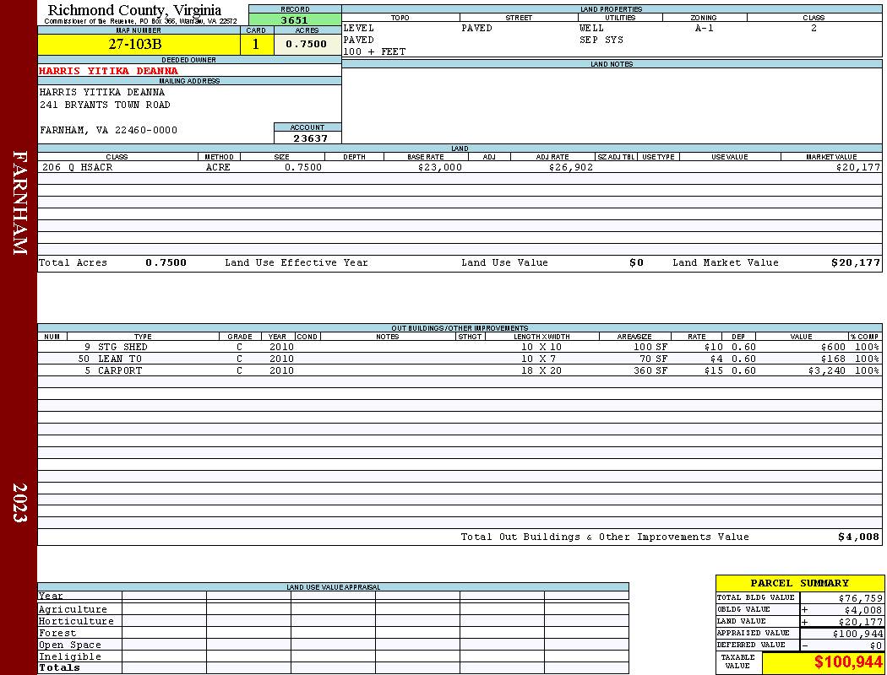887x675 pixels.
Task: Click the Horticulture row label
Action: (x=76, y=621)
